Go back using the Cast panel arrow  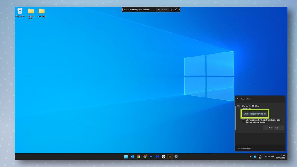(x=238, y=99)
